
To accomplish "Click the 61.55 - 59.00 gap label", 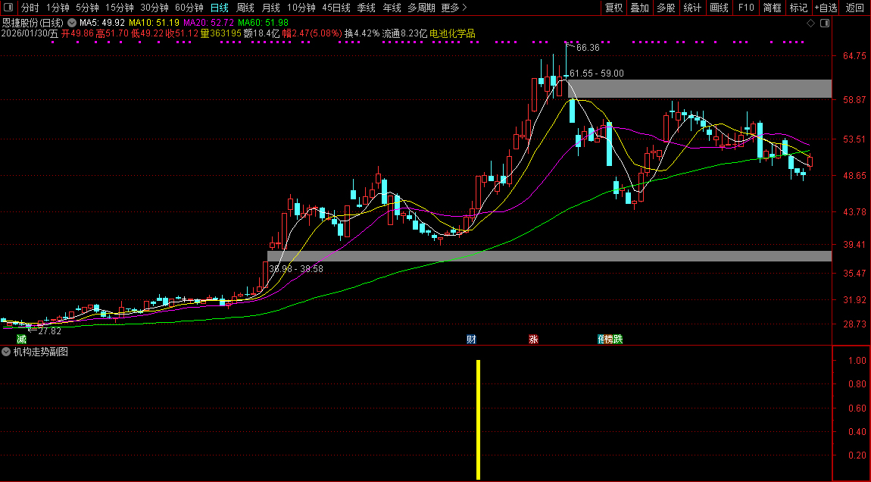I will coord(597,74).
